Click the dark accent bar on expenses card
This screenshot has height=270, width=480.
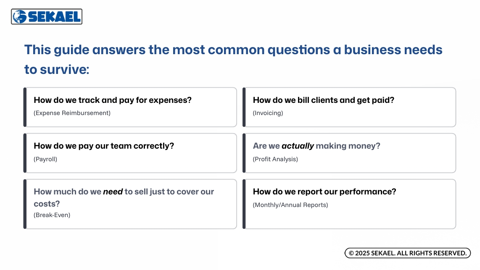pyautogui.click(x=25, y=107)
